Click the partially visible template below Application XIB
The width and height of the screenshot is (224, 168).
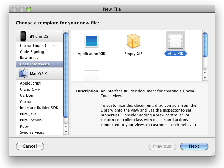pos(92,76)
